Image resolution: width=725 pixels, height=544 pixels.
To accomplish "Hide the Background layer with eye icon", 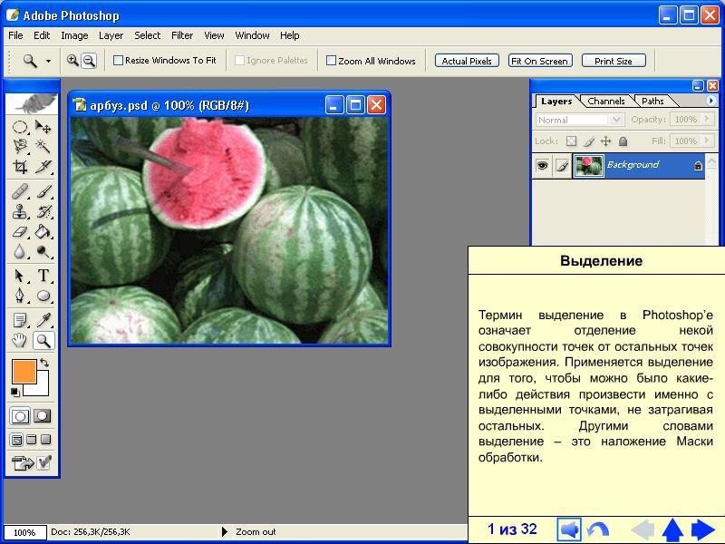I will [542, 166].
